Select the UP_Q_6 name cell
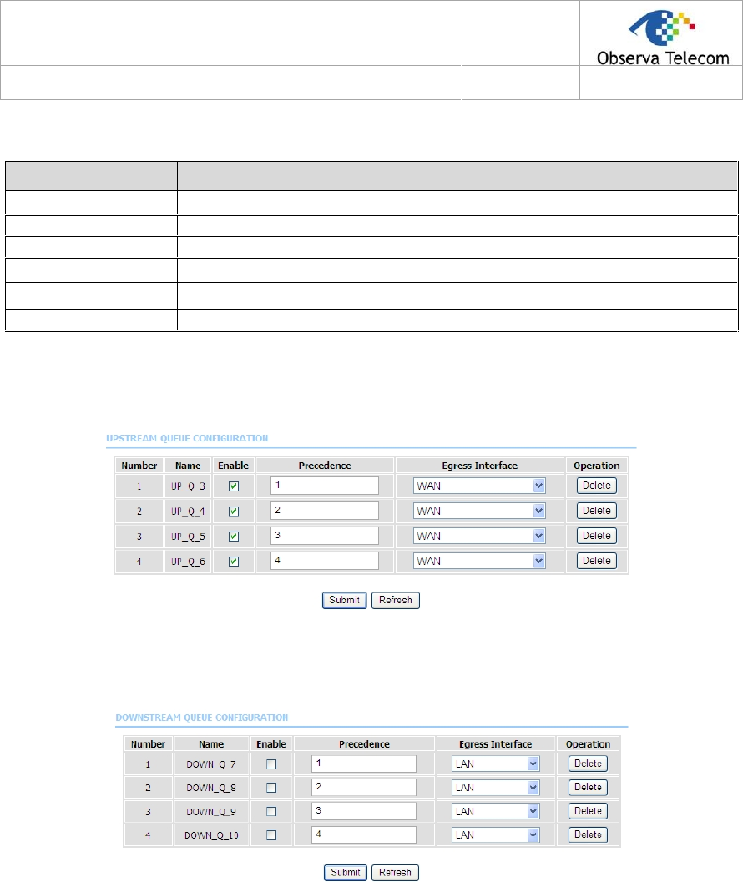This screenshot has height=882, width=743. 188,562
